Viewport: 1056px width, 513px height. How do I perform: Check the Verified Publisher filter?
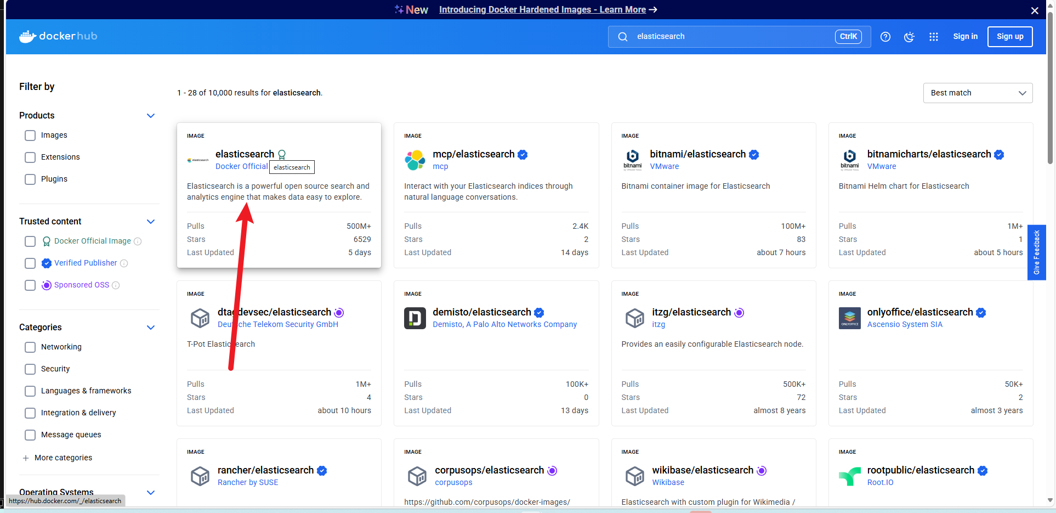pos(30,263)
